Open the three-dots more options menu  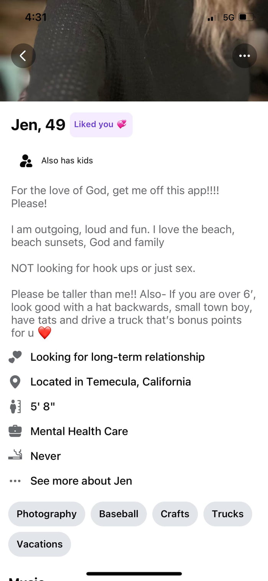point(244,56)
